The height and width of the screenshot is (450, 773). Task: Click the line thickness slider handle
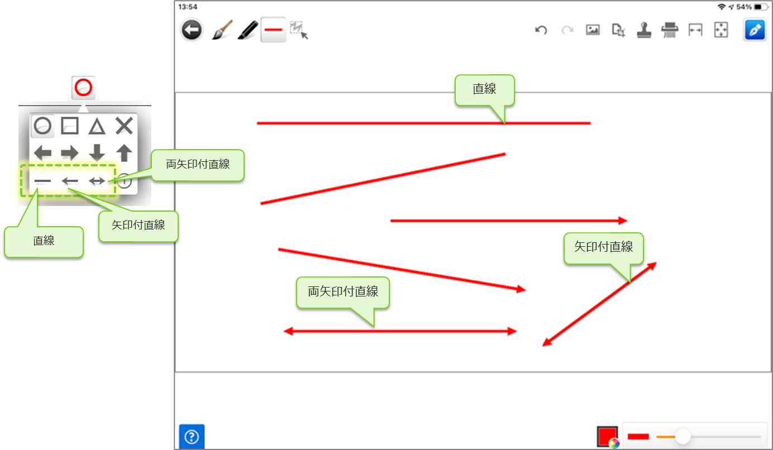tap(683, 437)
